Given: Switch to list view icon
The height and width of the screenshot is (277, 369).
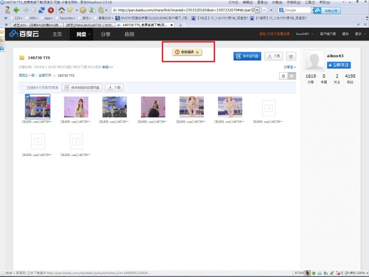Looking at the screenshot, I should [284, 76].
